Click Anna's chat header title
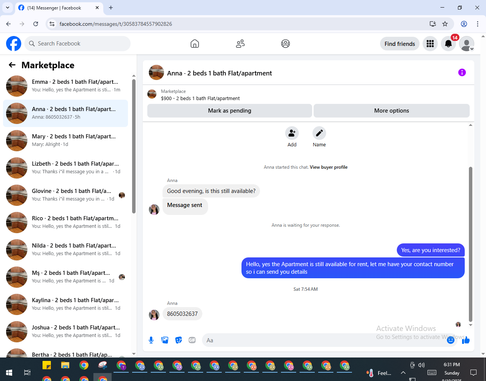This screenshot has height=381, width=486. 219,73
